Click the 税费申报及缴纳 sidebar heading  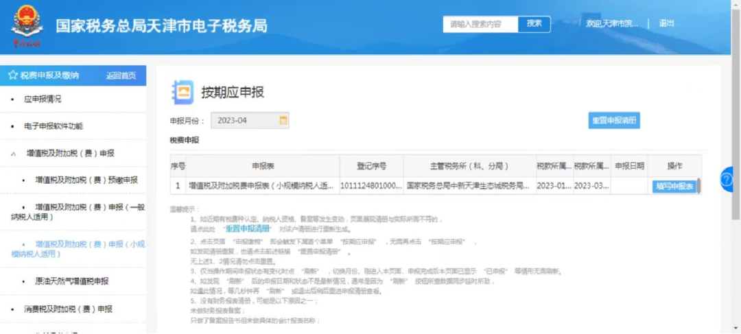point(49,75)
